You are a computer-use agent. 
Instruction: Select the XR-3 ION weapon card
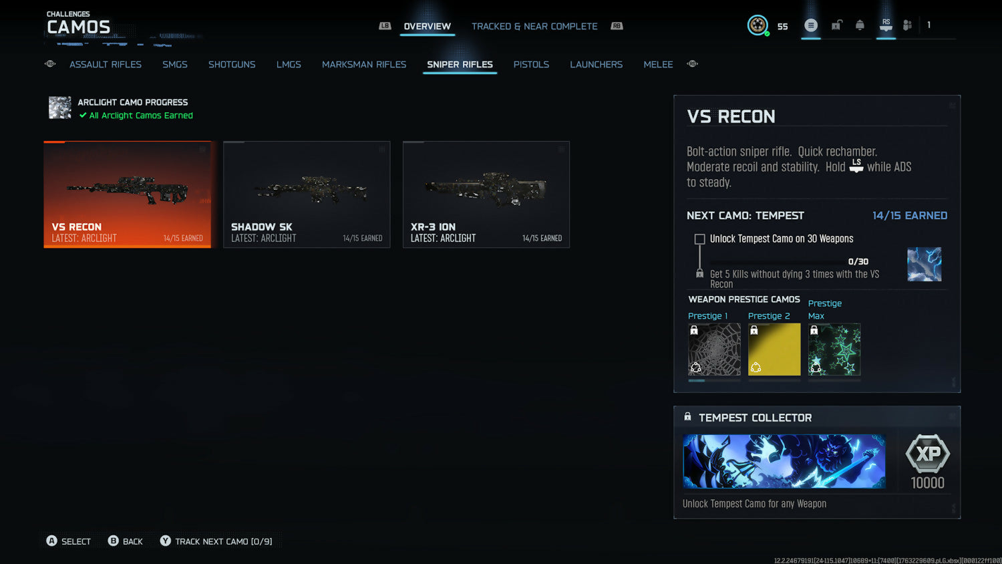click(x=486, y=194)
